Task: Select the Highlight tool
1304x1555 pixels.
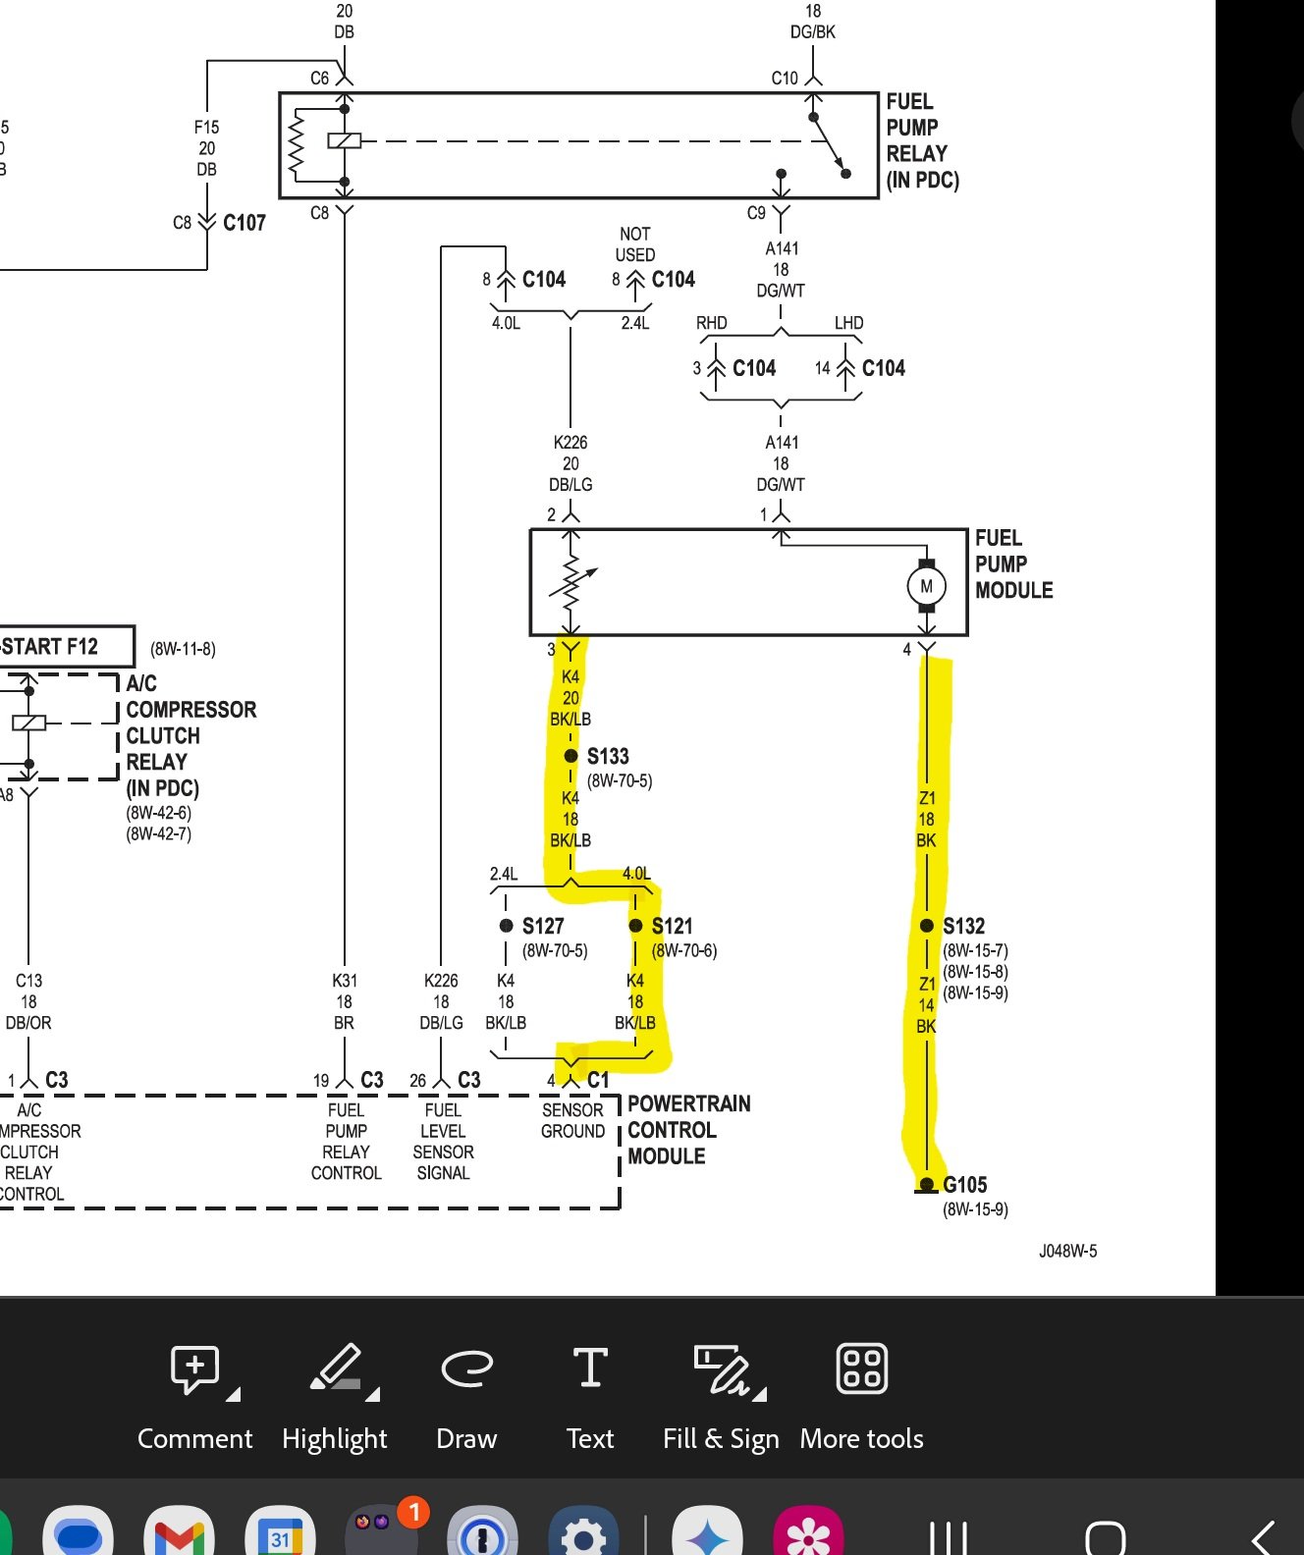Action: pos(334,1396)
